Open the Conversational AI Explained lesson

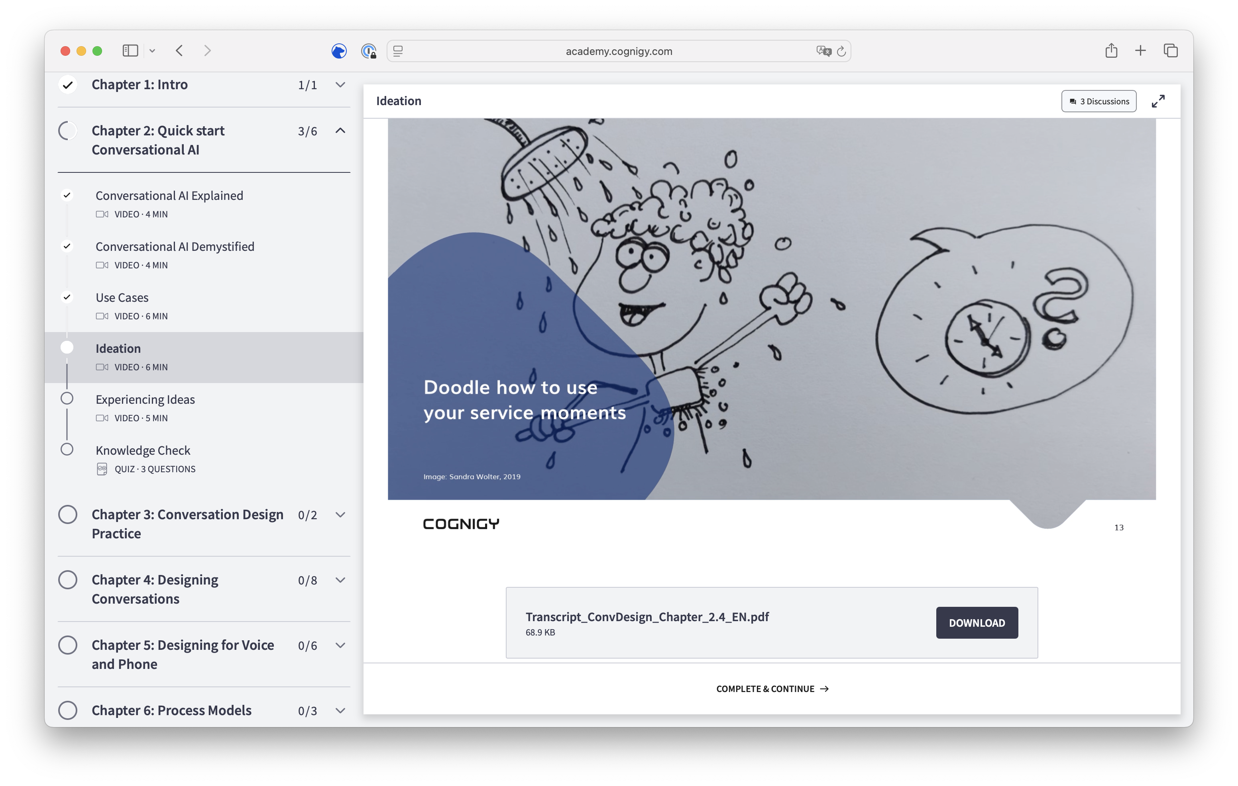[x=204, y=204]
